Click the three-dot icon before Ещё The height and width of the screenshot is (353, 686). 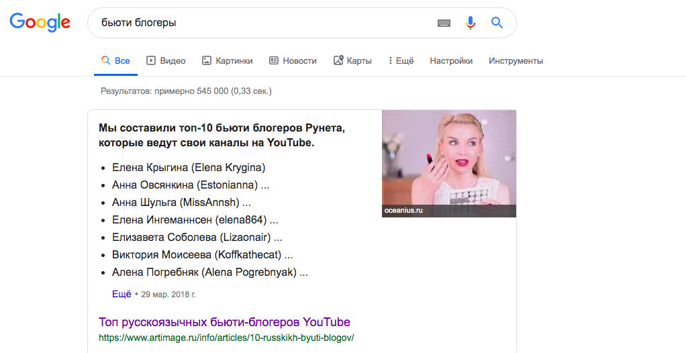[x=390, y=60]
